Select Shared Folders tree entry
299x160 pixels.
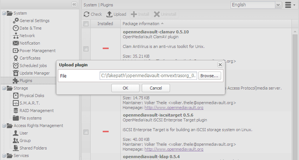tap(33, 148)
